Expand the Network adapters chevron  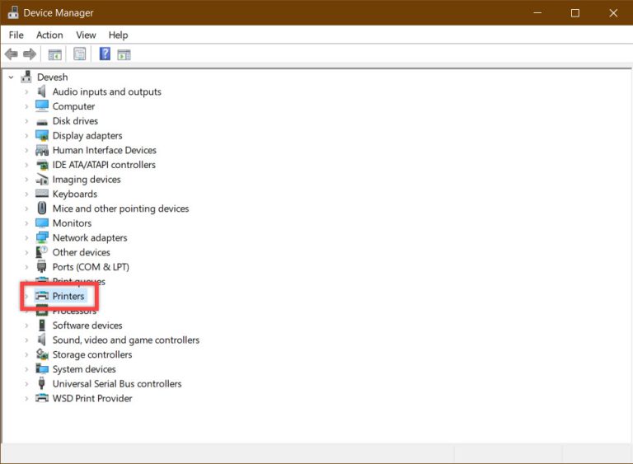coord(26,238)
